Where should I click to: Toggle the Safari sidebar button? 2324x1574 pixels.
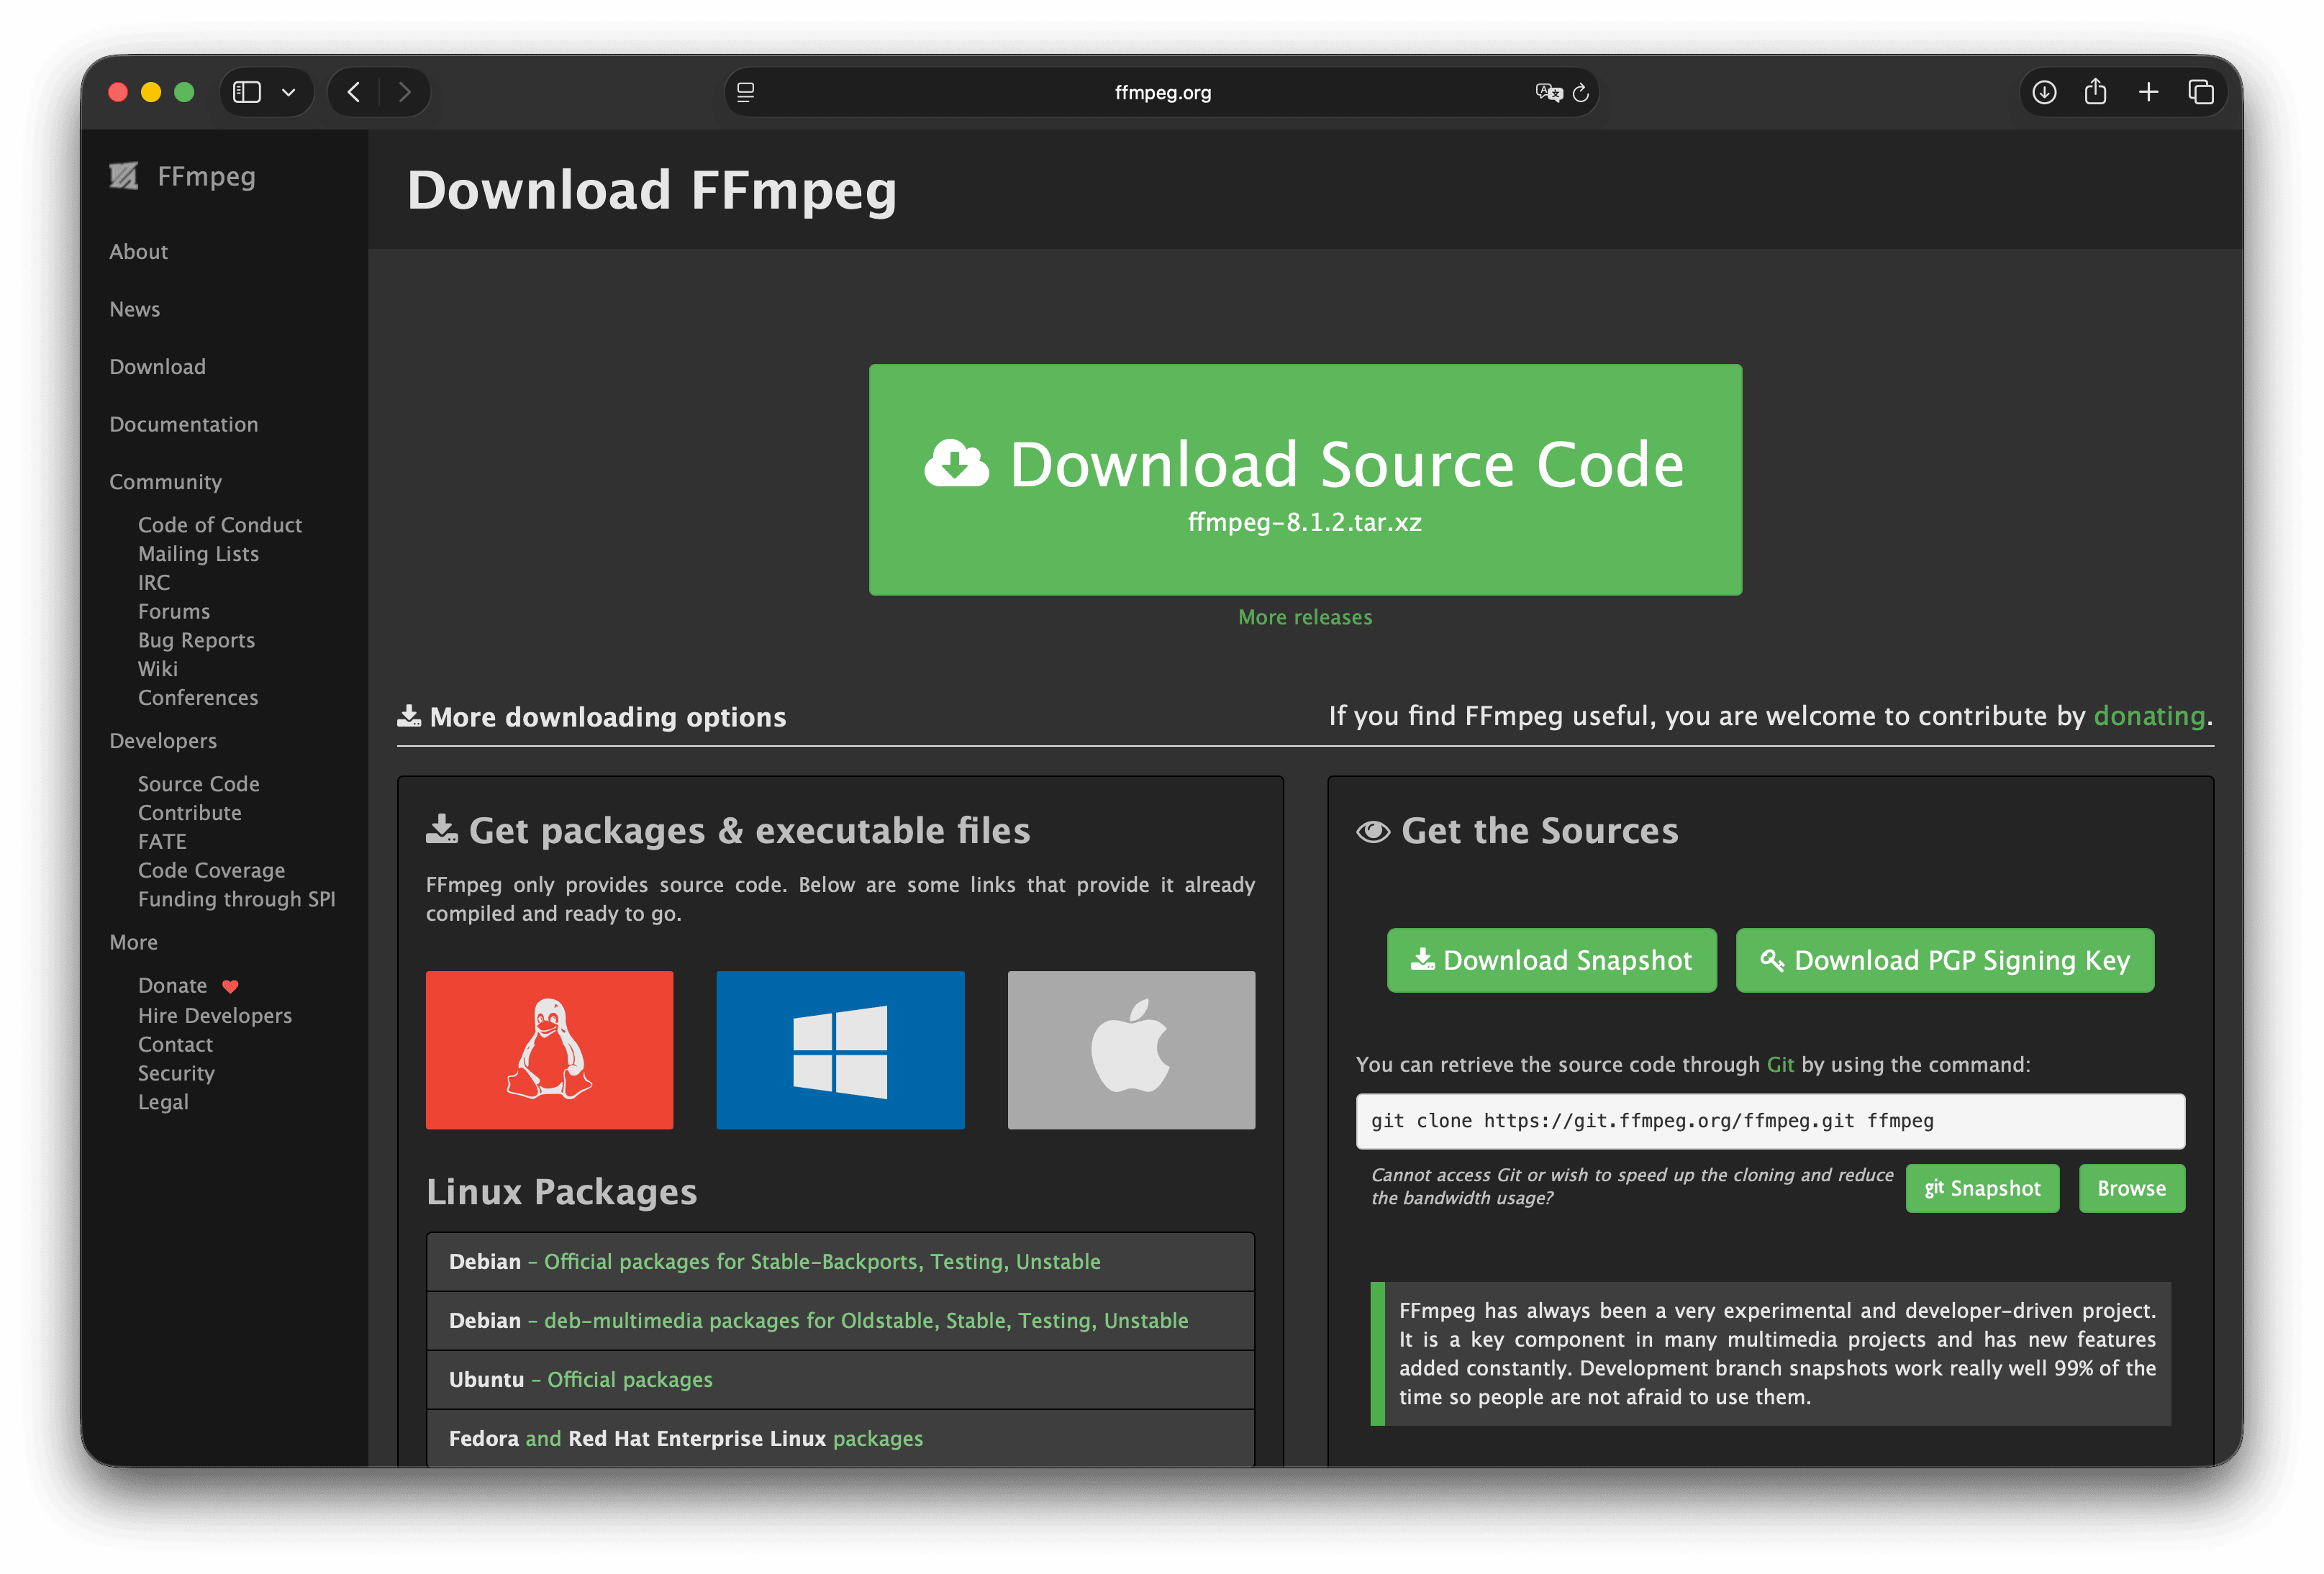point(247,92)
